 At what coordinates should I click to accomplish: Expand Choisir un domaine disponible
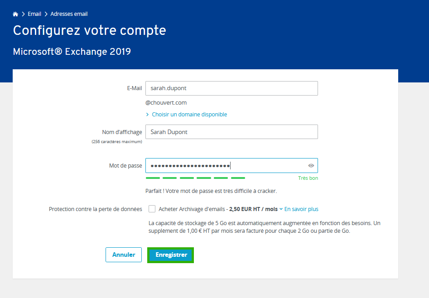[x=189, y=115]
